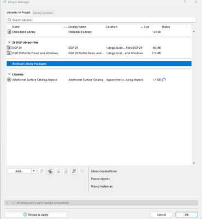This screenshot has width=202, height=219.
Task: Click the help question mark button
Action: point(185,2)
